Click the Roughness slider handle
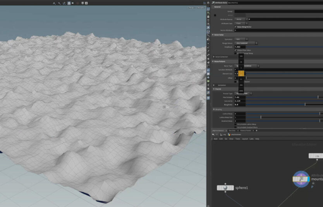Image resolution: width=323 pixels, height=207 pixels. pyautogui.click(x=305, y=104)
